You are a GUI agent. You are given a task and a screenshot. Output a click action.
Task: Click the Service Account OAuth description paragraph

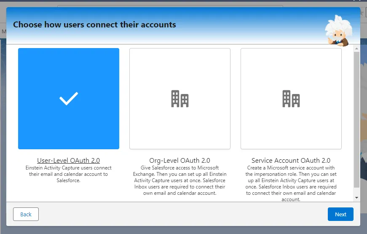[x=291, y=183]
